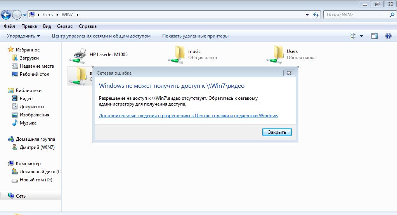Select Сеть in navigation pane
Image resolution: width=397 pixels, height=215 pixels.
point(21,196)
